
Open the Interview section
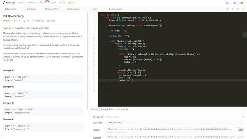[42, 3]
